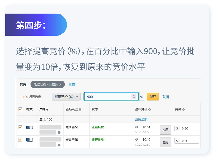The width and height of the screenshot is (216, 161).
Task: Click info icon beside $0.40 suggested bid
Action: (x=136, y=139)
